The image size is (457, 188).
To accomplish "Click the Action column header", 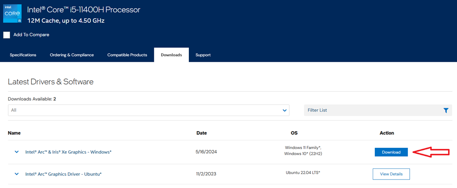I will click(387, 133).
